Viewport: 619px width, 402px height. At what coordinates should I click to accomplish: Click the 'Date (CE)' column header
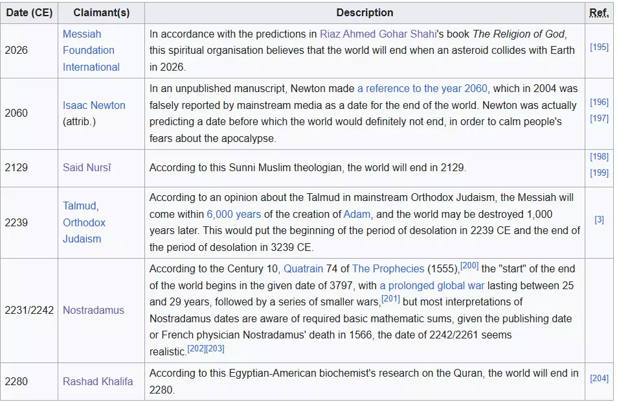point(29,13)
